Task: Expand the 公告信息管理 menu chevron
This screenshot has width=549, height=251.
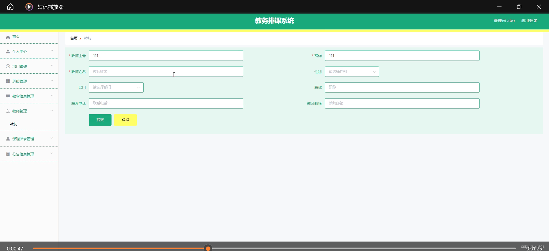Action: click(x=52, y=153)
